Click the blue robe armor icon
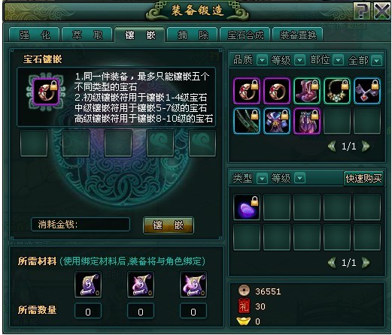 (277, 121)
